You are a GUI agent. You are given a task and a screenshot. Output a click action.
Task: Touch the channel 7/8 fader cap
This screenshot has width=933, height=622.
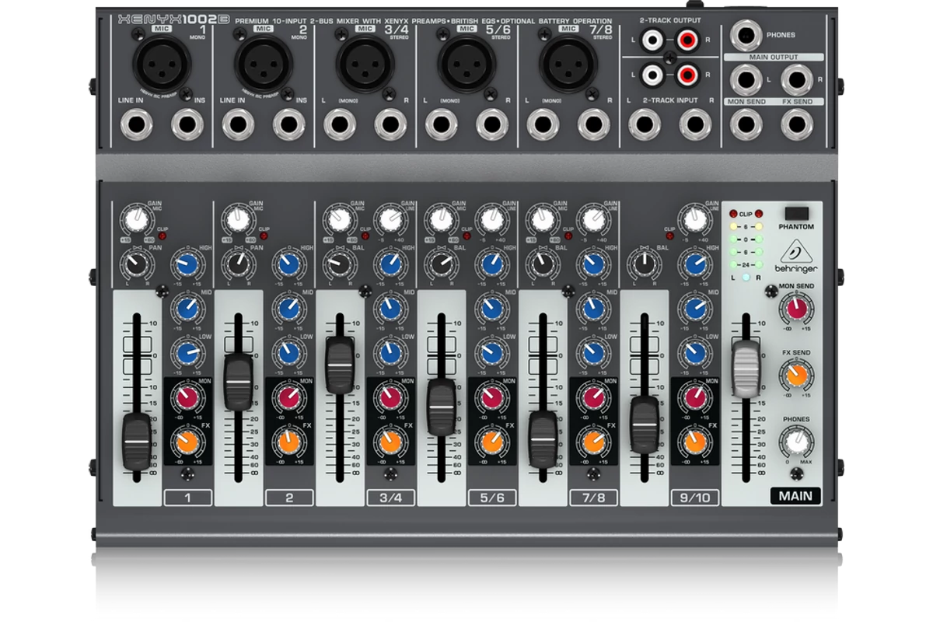pyautogui.click(x=542, y=439)
